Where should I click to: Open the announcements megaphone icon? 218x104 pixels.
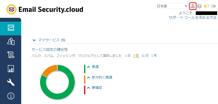[206, 6]
